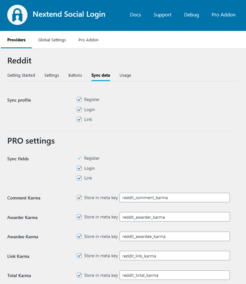Image resolution: width=246 pixels, height=284 pixels.
Task: Open the Debug header link
Action: tap(191, 15)
